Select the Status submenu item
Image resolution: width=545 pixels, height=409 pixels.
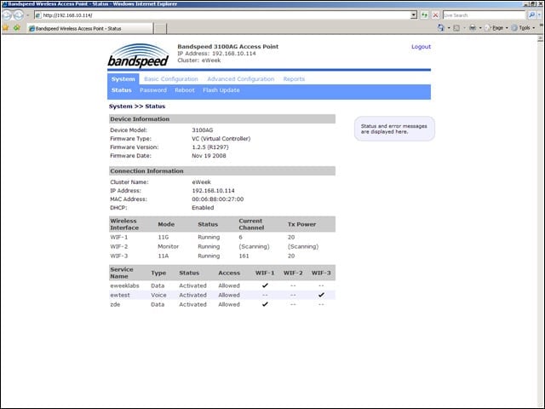(121, 90)
